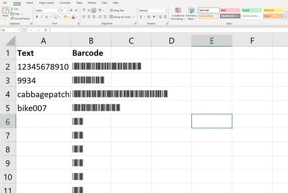The height and width of the screenshot is (193, 288).
Task: Click the select-all corner triangle
Action: coord(10,41)
